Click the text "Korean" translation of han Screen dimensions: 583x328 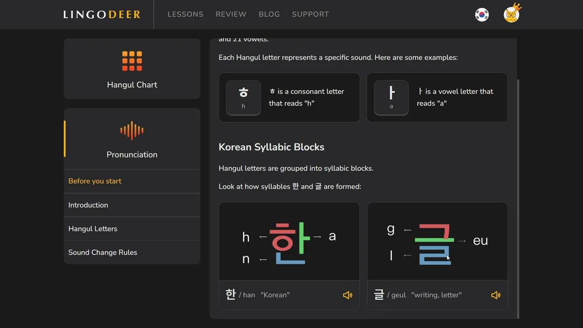tap(275, 295)
